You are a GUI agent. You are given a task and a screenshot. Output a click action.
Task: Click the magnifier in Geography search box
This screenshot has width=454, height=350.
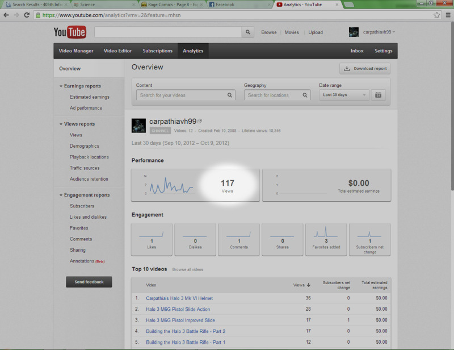point(305,95)
